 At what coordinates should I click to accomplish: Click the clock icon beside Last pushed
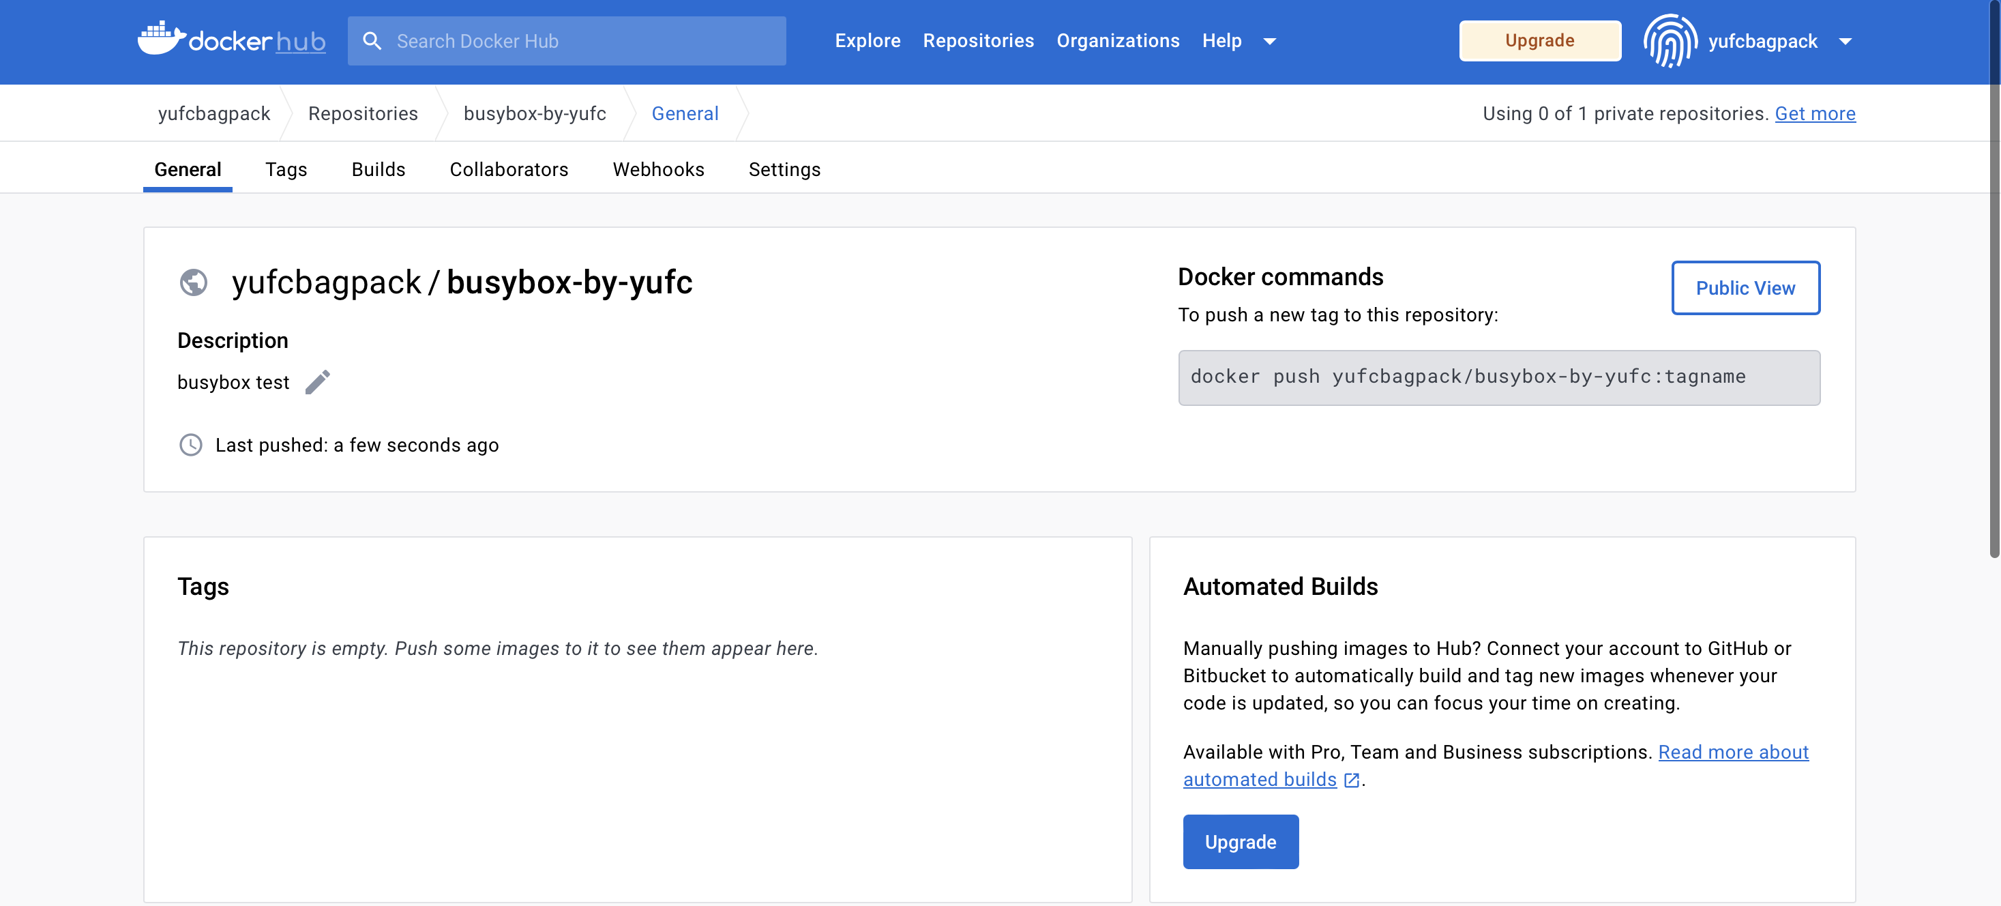coord(190,445)
